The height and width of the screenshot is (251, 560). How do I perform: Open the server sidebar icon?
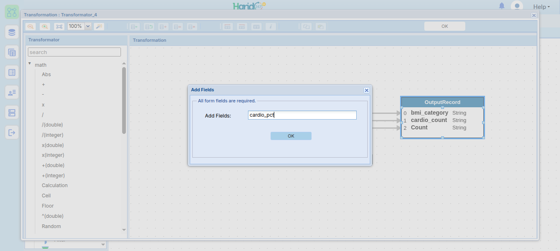pyautogui.click(x=12, y=112)
